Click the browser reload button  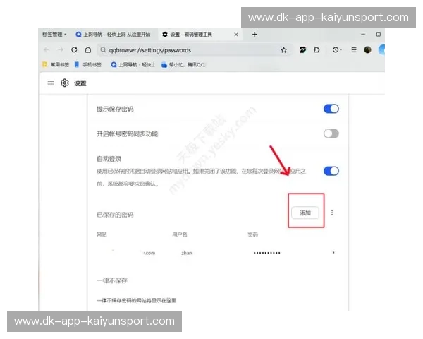click(74, 50)
